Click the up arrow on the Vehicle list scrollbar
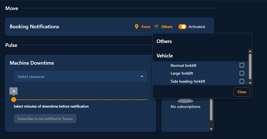Viewport: 267px width, 139px height. pyautogui.click(x=250, y=51)
